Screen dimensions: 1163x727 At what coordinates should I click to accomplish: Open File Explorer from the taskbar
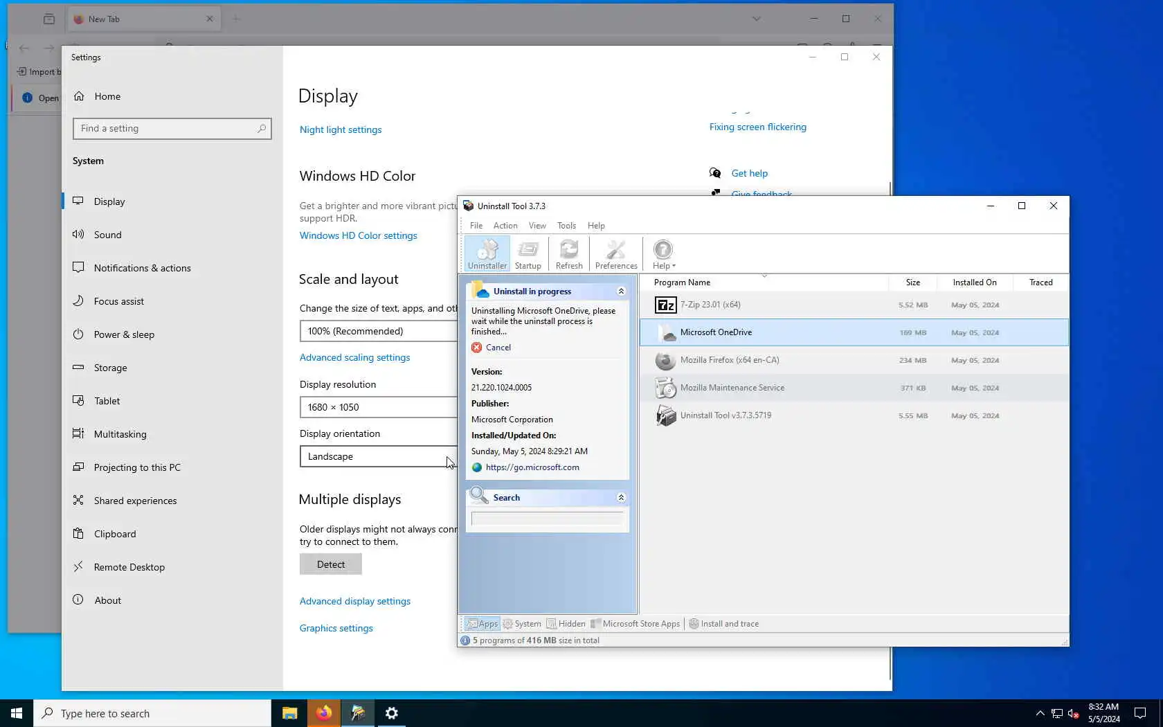289,713
